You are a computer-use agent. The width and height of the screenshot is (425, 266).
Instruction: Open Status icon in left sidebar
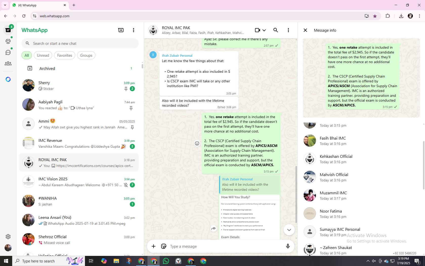[8, 41]
